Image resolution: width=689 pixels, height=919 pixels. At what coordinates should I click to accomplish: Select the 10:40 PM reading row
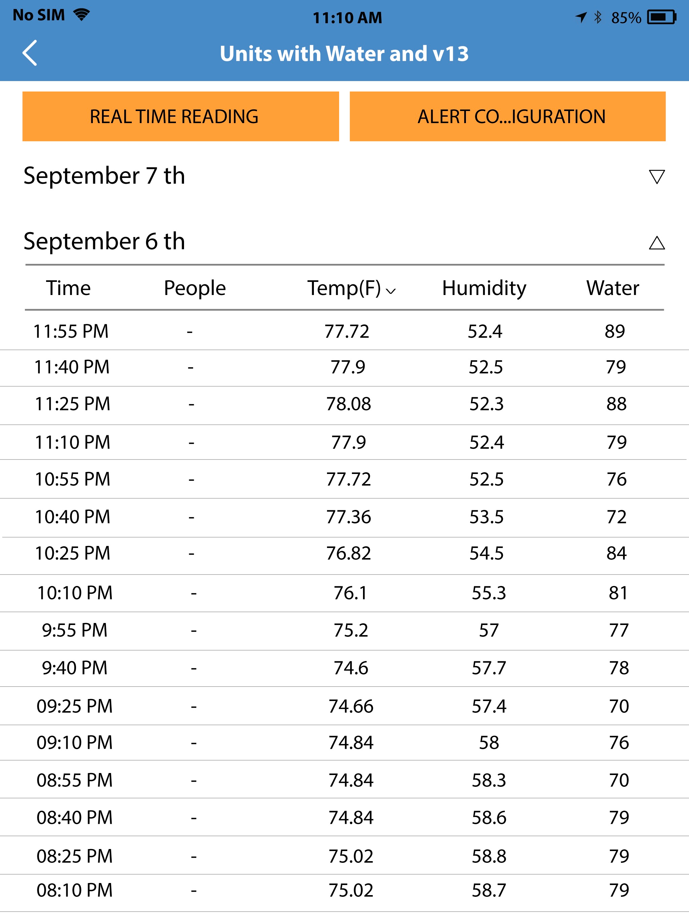[x=344, y=517]
